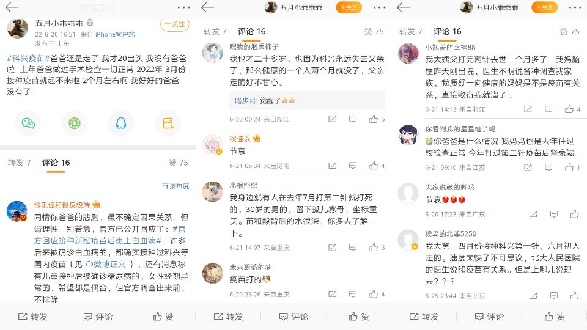
Task: Switch to 转发 7 tab in left panel
Action: coord(20,163)
